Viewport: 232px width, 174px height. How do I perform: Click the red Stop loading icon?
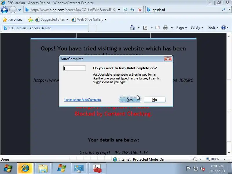139,10
